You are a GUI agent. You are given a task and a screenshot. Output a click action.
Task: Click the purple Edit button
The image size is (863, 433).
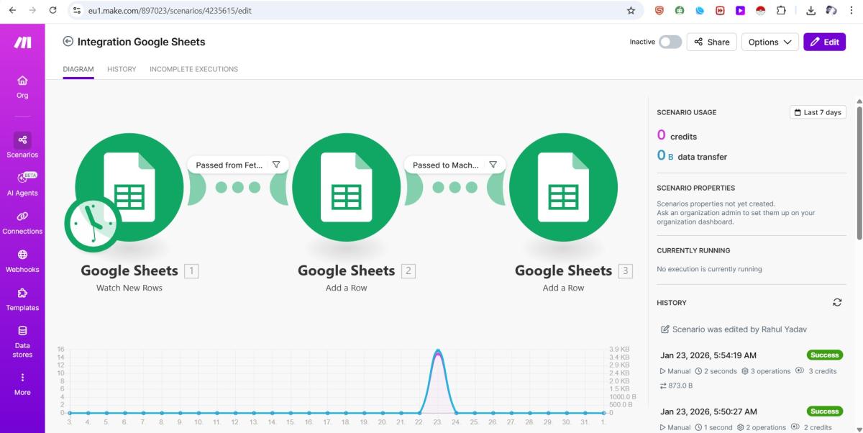(x=824, y=42)
